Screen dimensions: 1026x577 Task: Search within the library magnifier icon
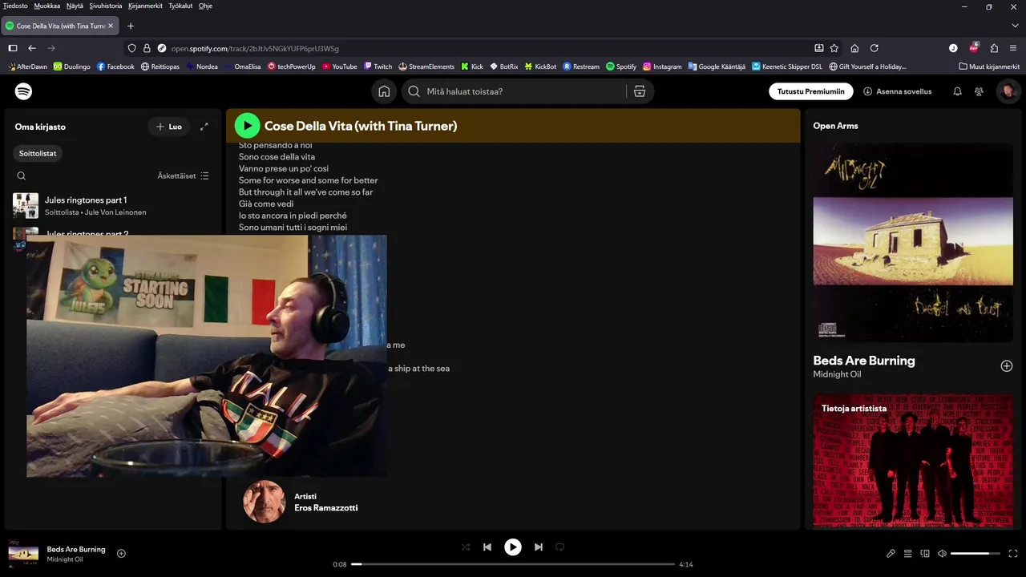[x=22, y=176]
